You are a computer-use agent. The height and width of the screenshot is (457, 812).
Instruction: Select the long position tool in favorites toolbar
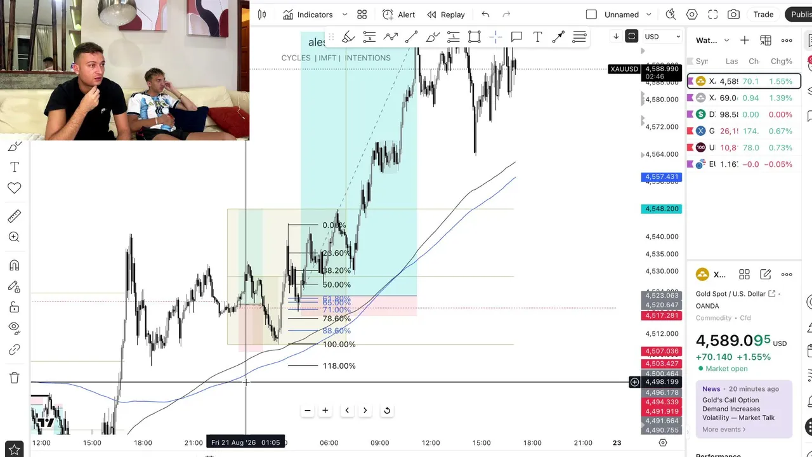369,37
